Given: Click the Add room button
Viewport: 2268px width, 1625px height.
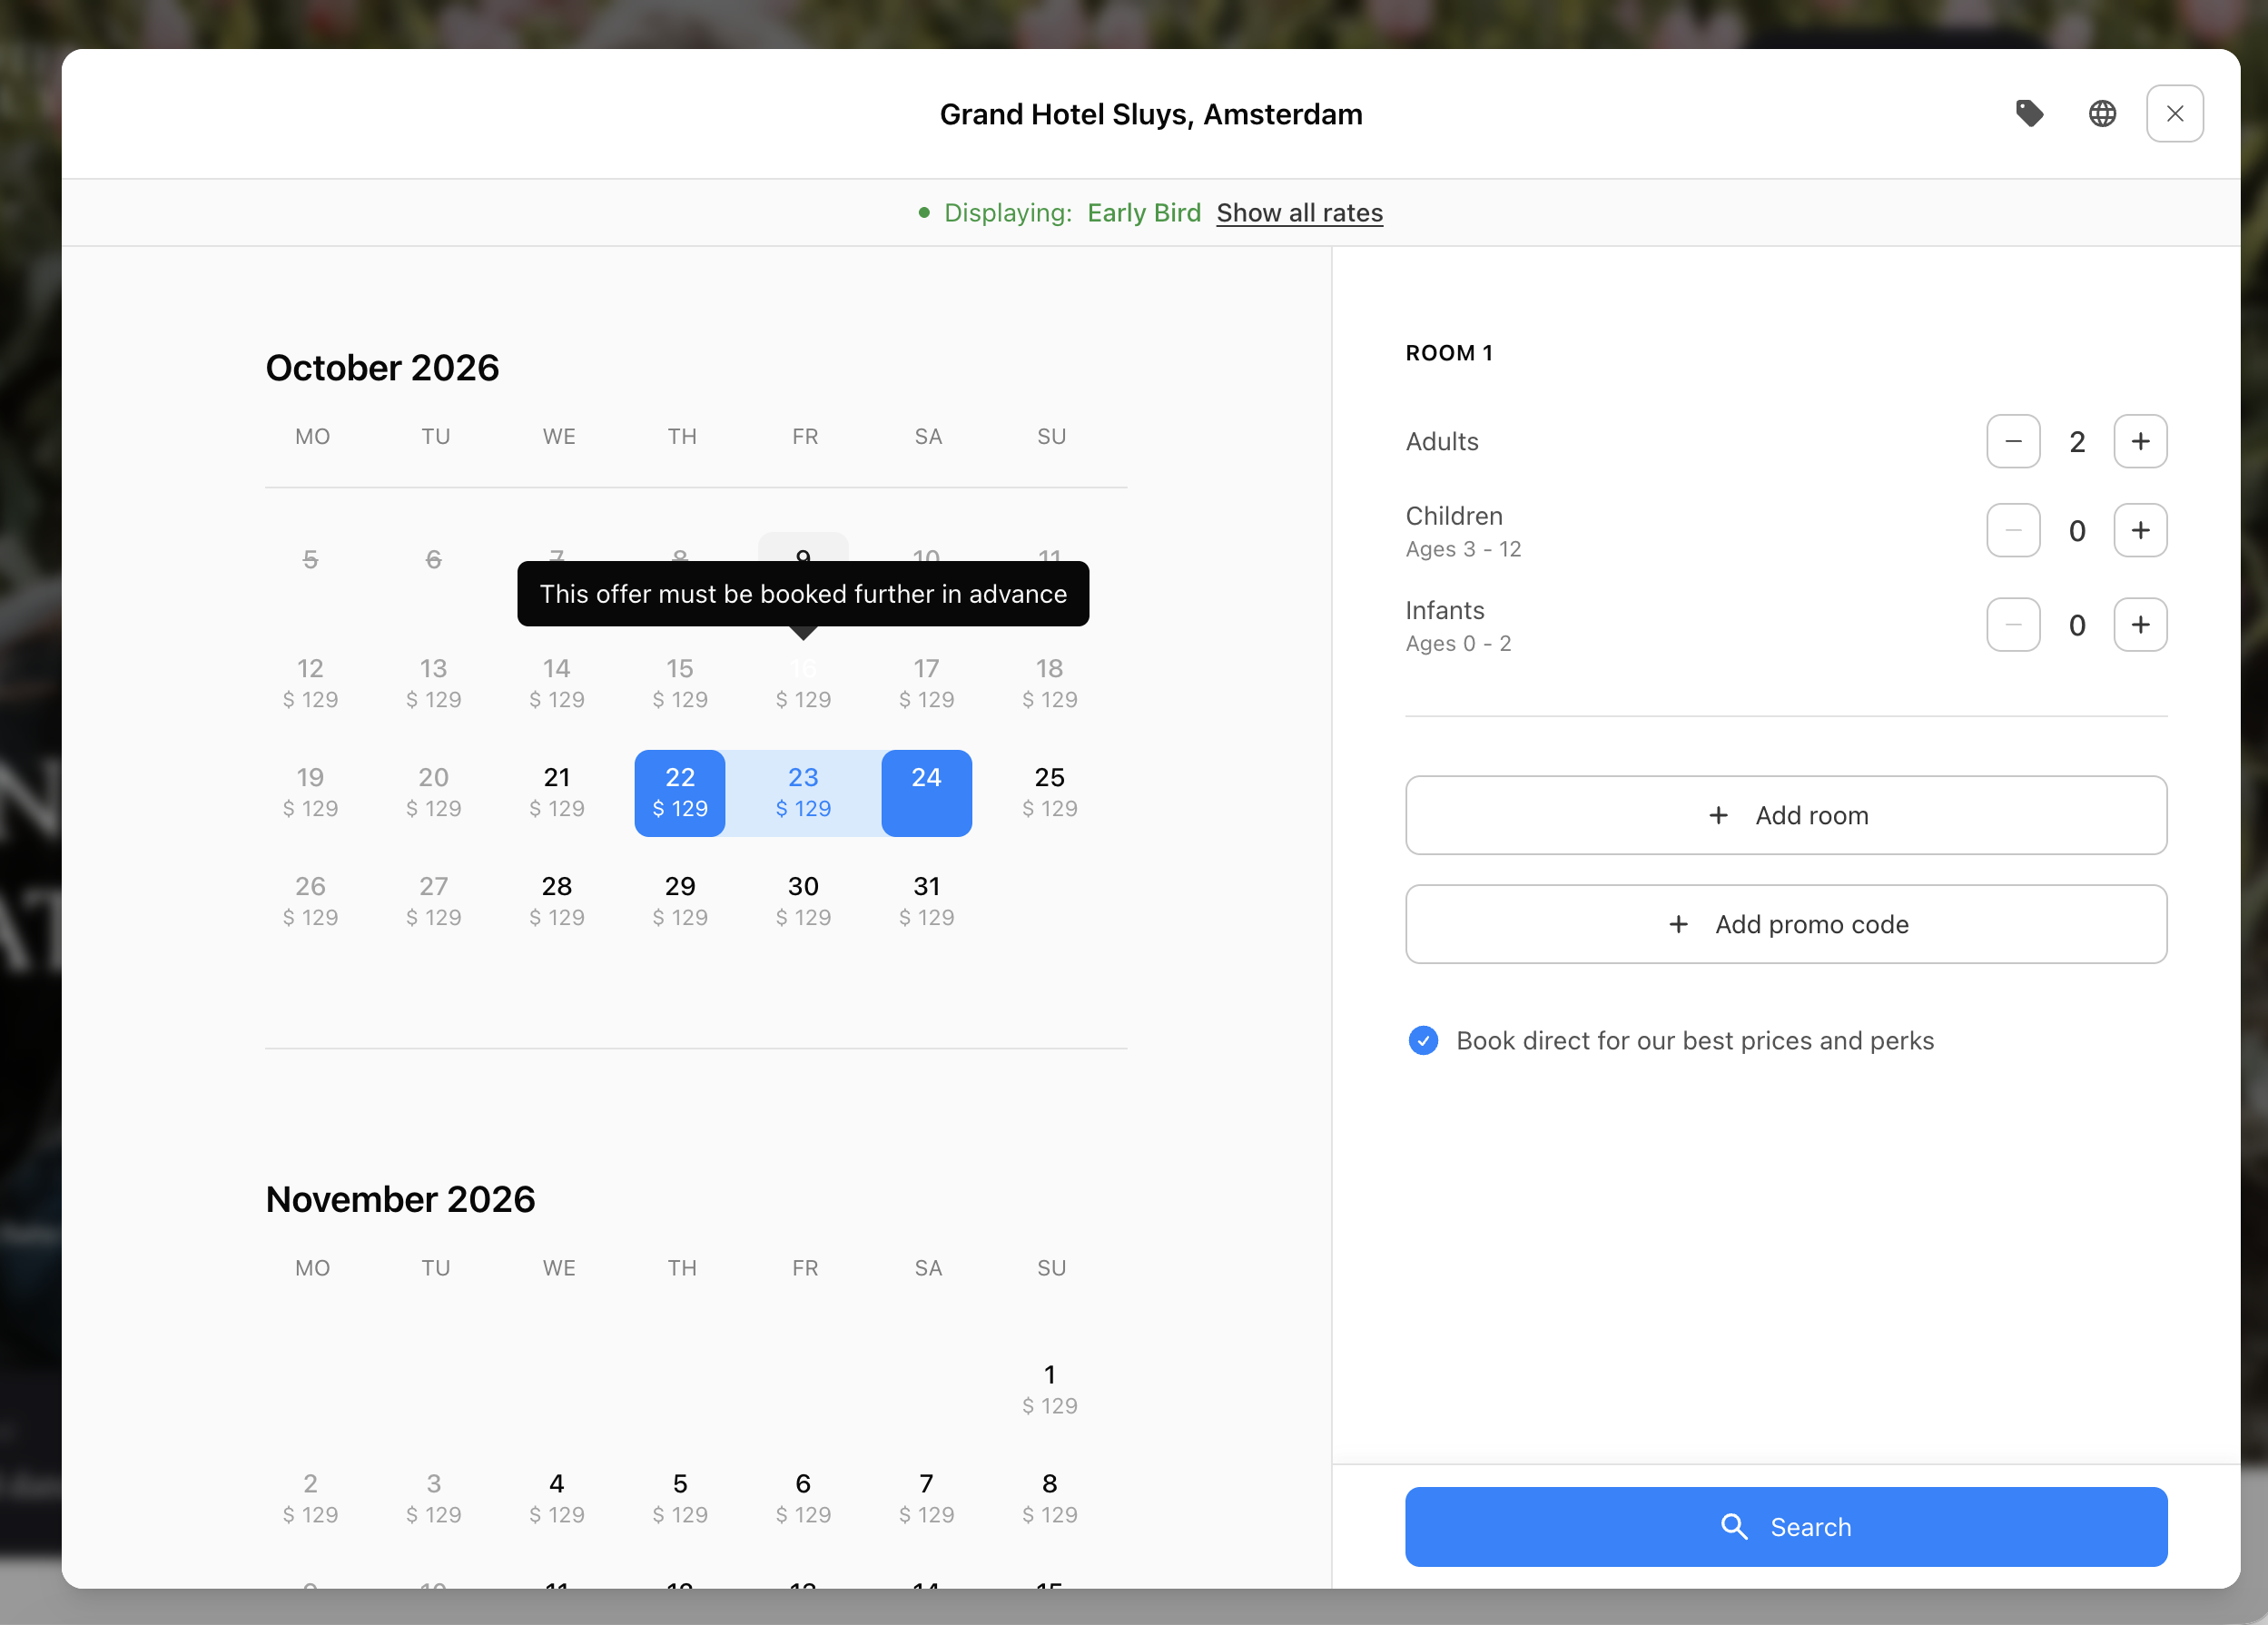Looking at the screenshot, I should (x=1786, y=815).
